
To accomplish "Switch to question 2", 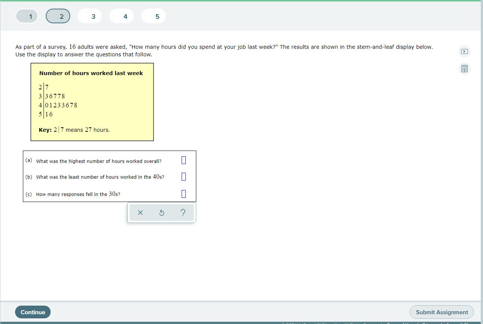I will 58,16.
